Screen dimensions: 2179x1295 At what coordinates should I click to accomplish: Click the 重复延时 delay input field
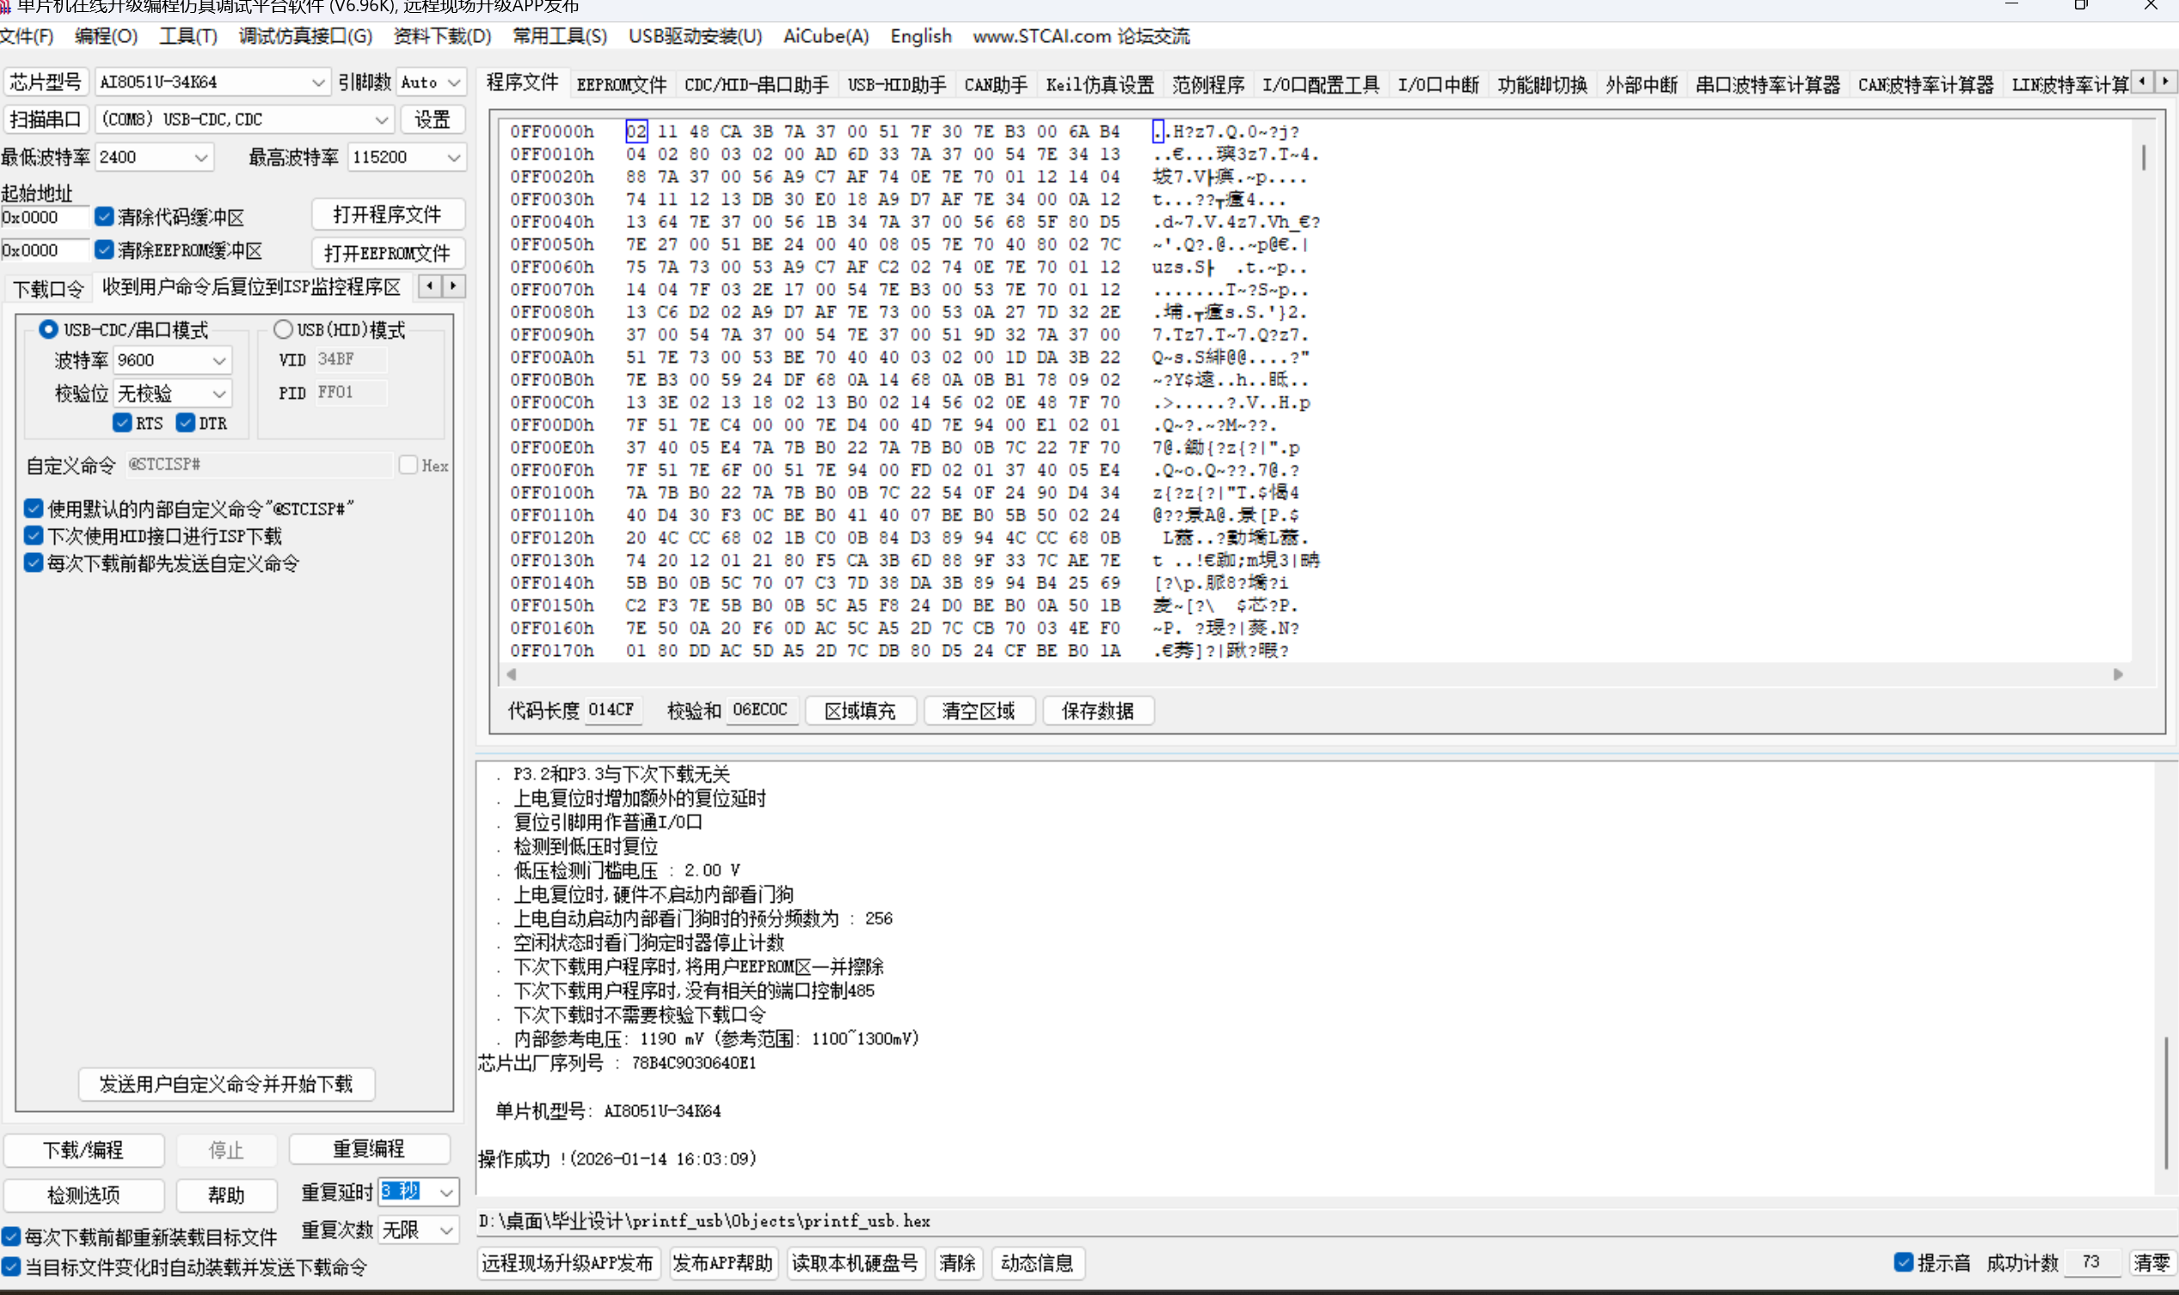coord(401,1191)
